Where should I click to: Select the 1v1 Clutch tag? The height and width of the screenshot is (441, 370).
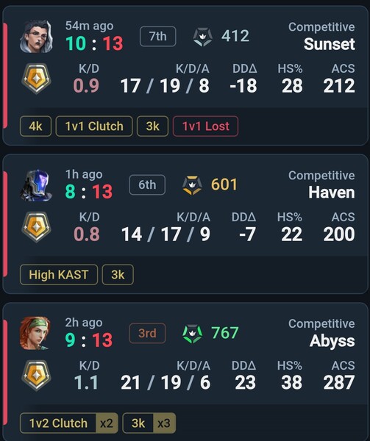click(94, 126)
